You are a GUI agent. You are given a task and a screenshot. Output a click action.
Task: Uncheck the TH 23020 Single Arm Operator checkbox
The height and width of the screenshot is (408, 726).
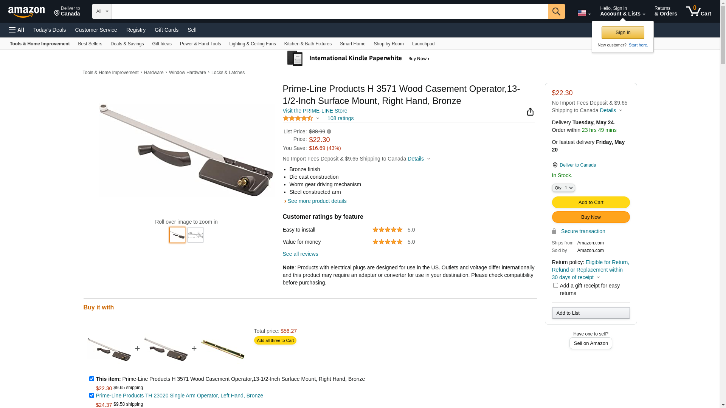point(92,396)
